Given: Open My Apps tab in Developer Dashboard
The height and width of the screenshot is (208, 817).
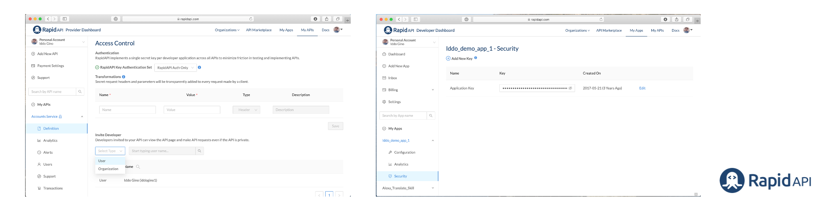Looking at the screenshot, I should (636, 30).
